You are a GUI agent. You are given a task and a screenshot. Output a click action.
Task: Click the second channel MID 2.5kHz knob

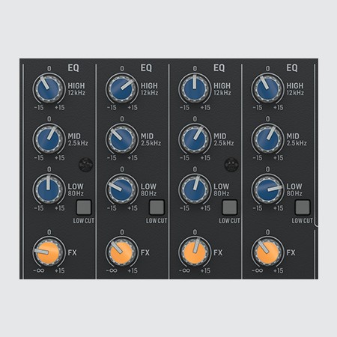pos(121,139)
